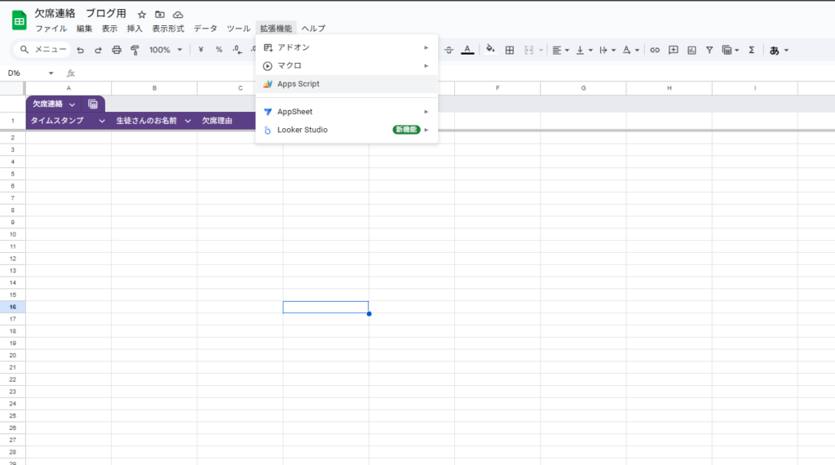Insert a chart using the chart icon

tap(691, 50)
